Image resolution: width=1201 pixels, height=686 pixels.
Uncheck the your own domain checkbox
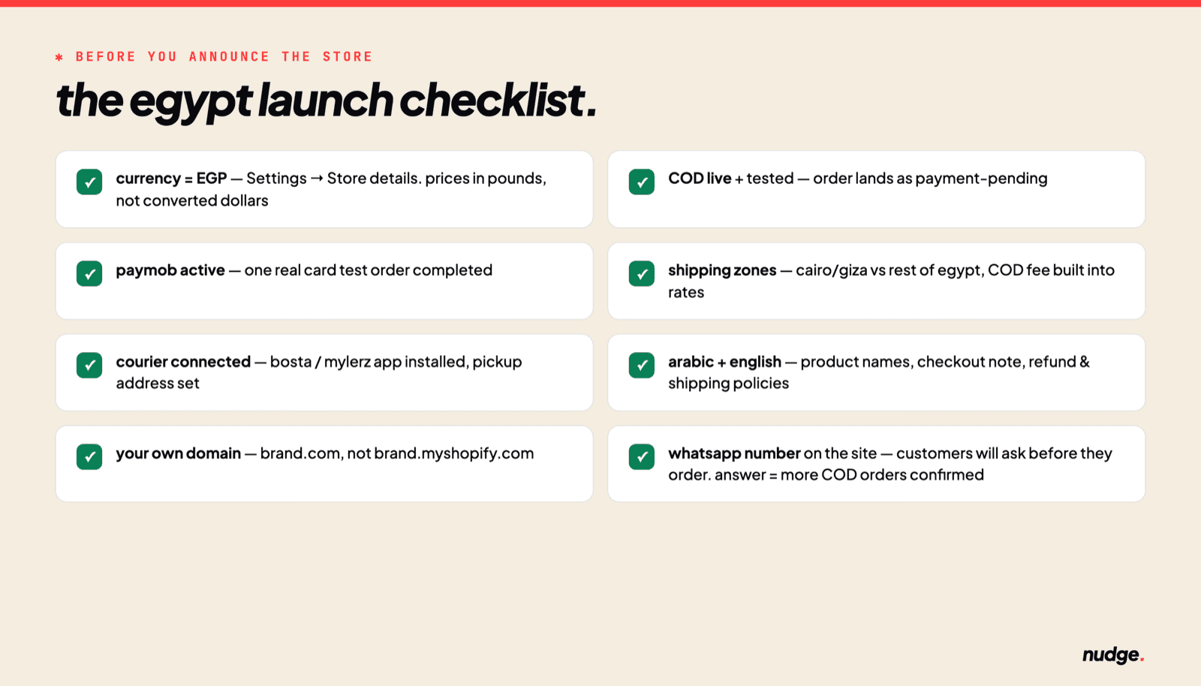tap(89, 456)
